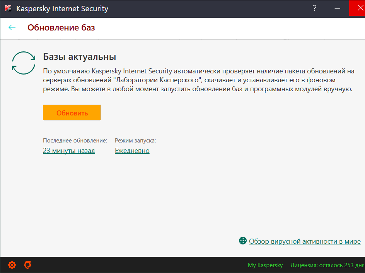Click the globe icon beside the virus activity link
Image resolution: width=365 pixels, height=273 pixels.
point(243,241)
